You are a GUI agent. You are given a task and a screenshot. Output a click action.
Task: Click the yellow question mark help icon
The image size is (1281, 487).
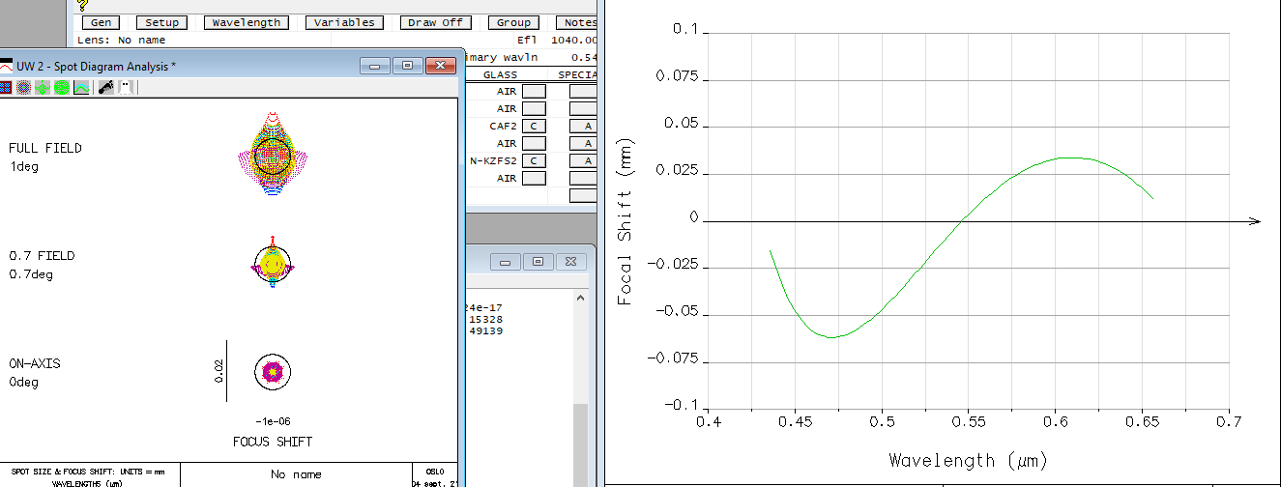[x=83, y=5]
